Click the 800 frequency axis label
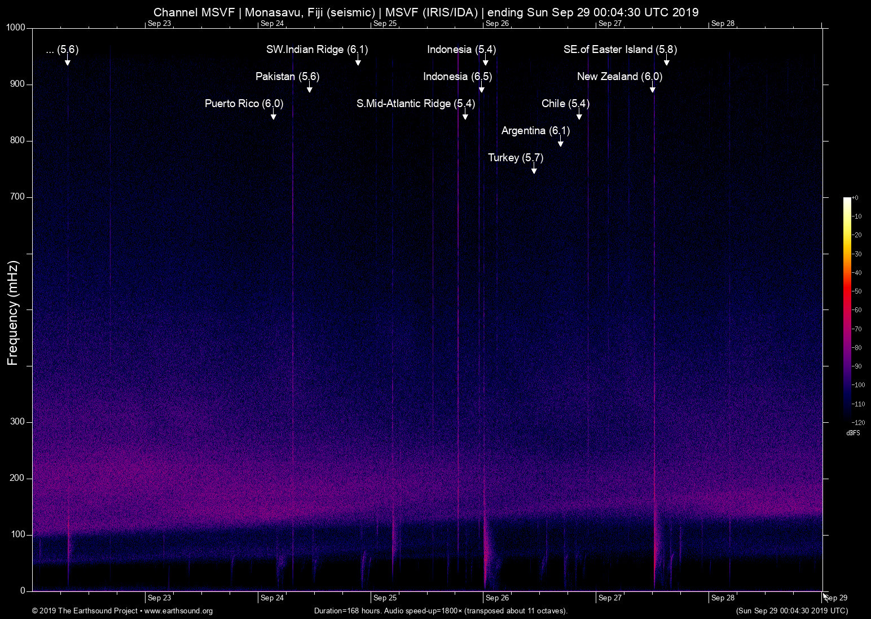The width and height of the screenshot is (871, 619). 18,140
